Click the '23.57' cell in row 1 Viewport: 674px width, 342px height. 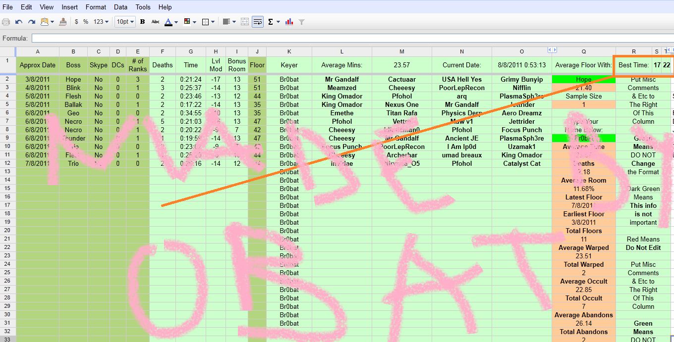pyautogui.click(x=402, y=65)
